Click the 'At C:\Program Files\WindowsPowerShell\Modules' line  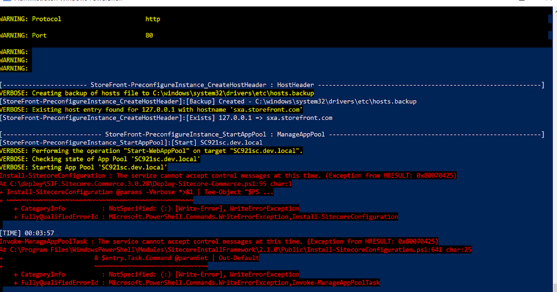click(x=236, y=250)
